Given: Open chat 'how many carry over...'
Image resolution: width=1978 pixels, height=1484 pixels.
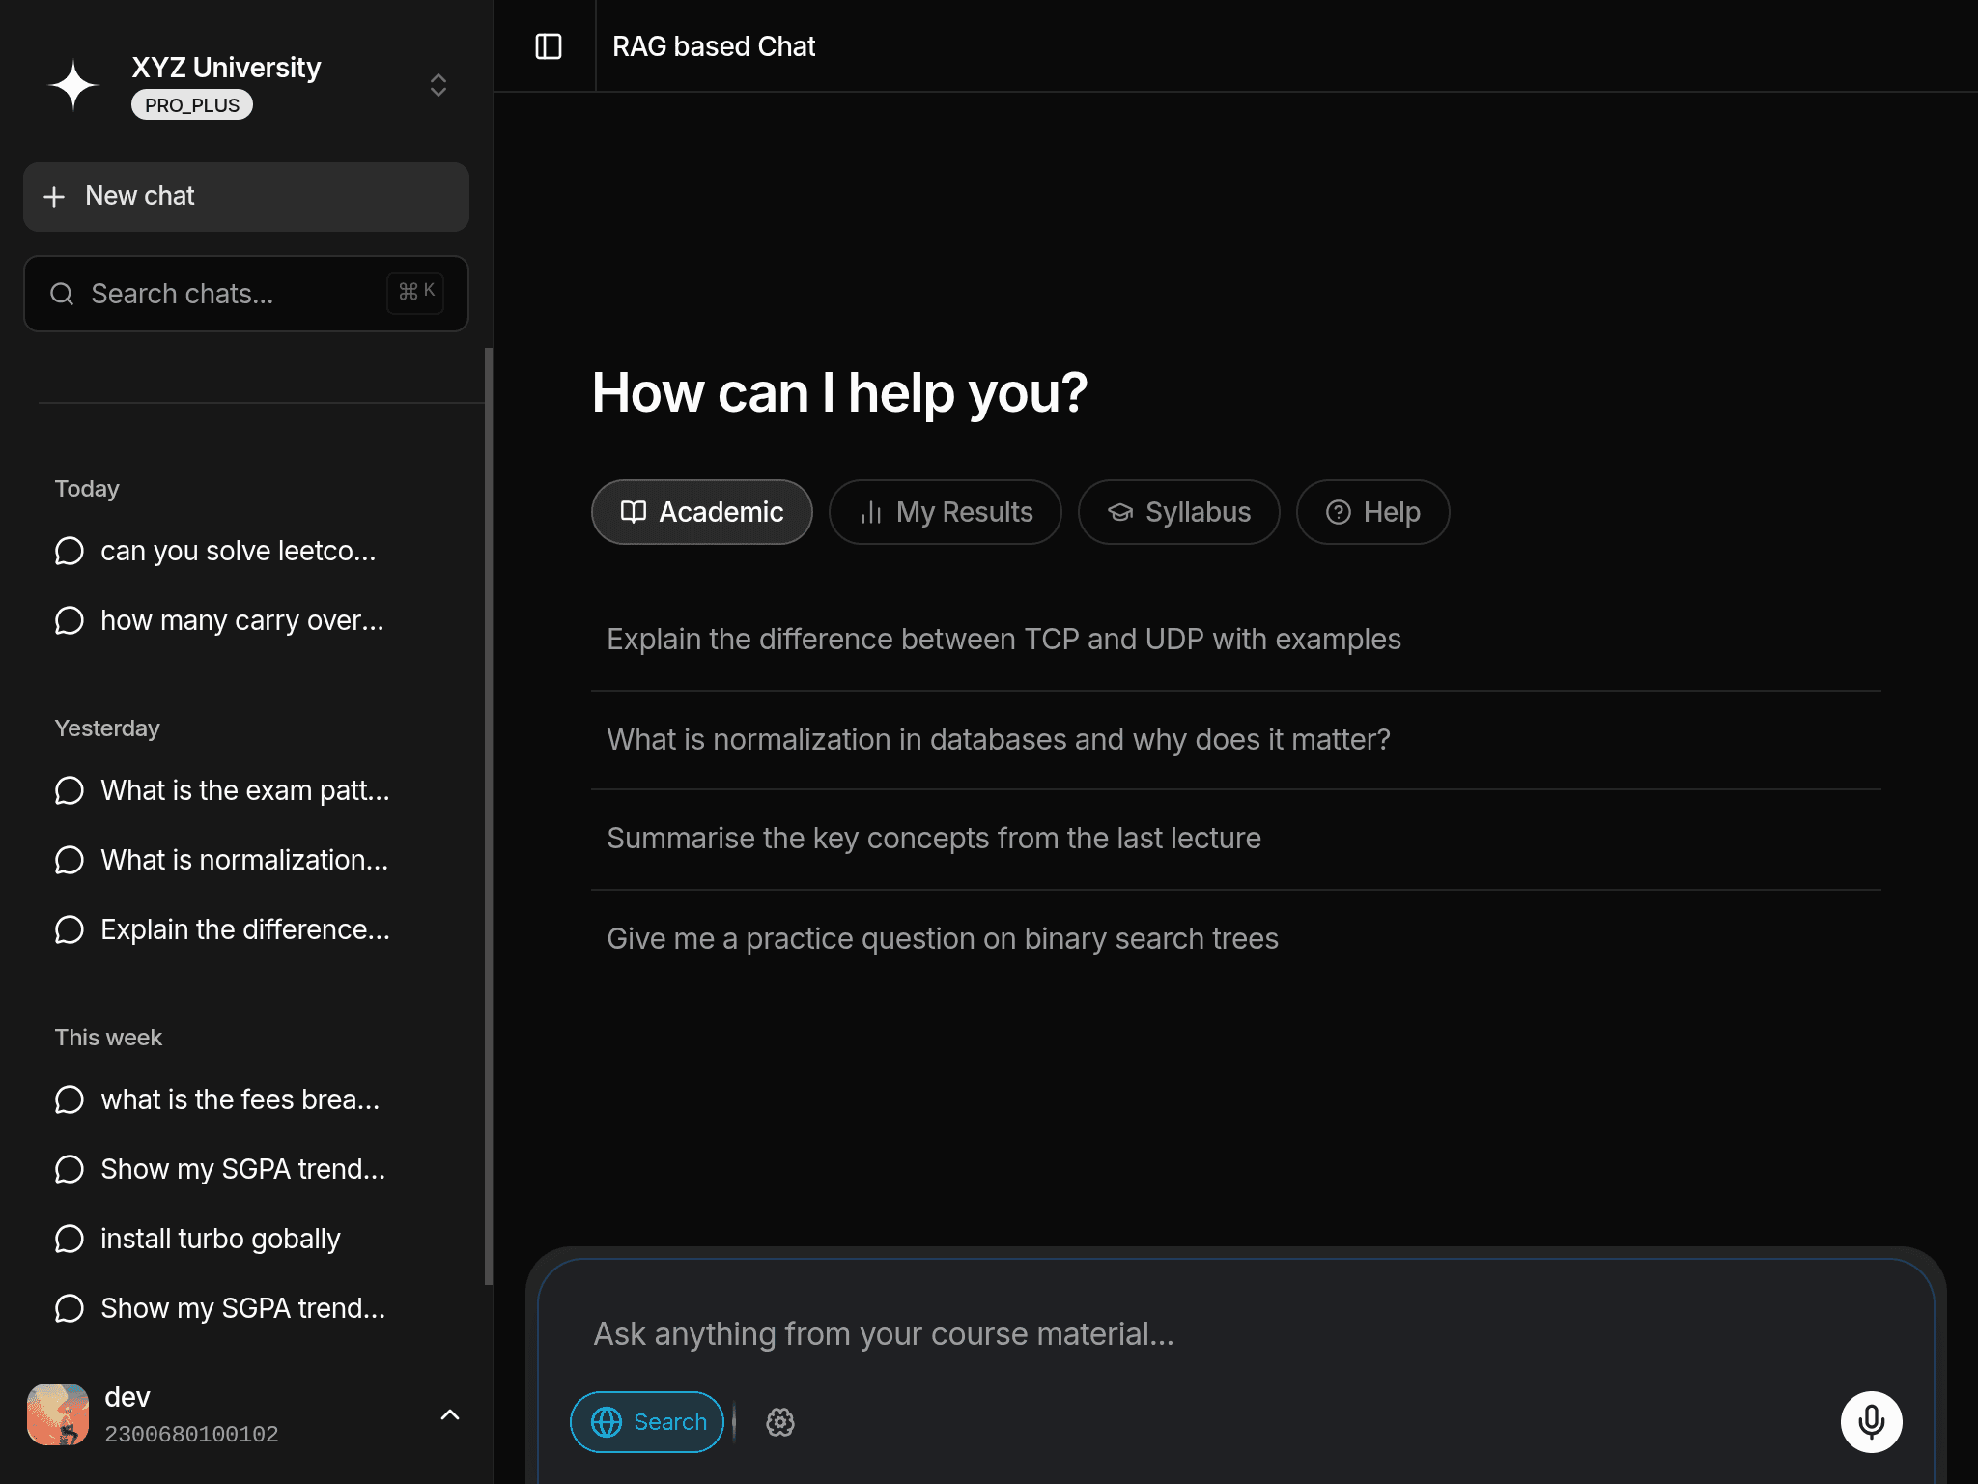Looking at the screenshot, I should [241, 620].
